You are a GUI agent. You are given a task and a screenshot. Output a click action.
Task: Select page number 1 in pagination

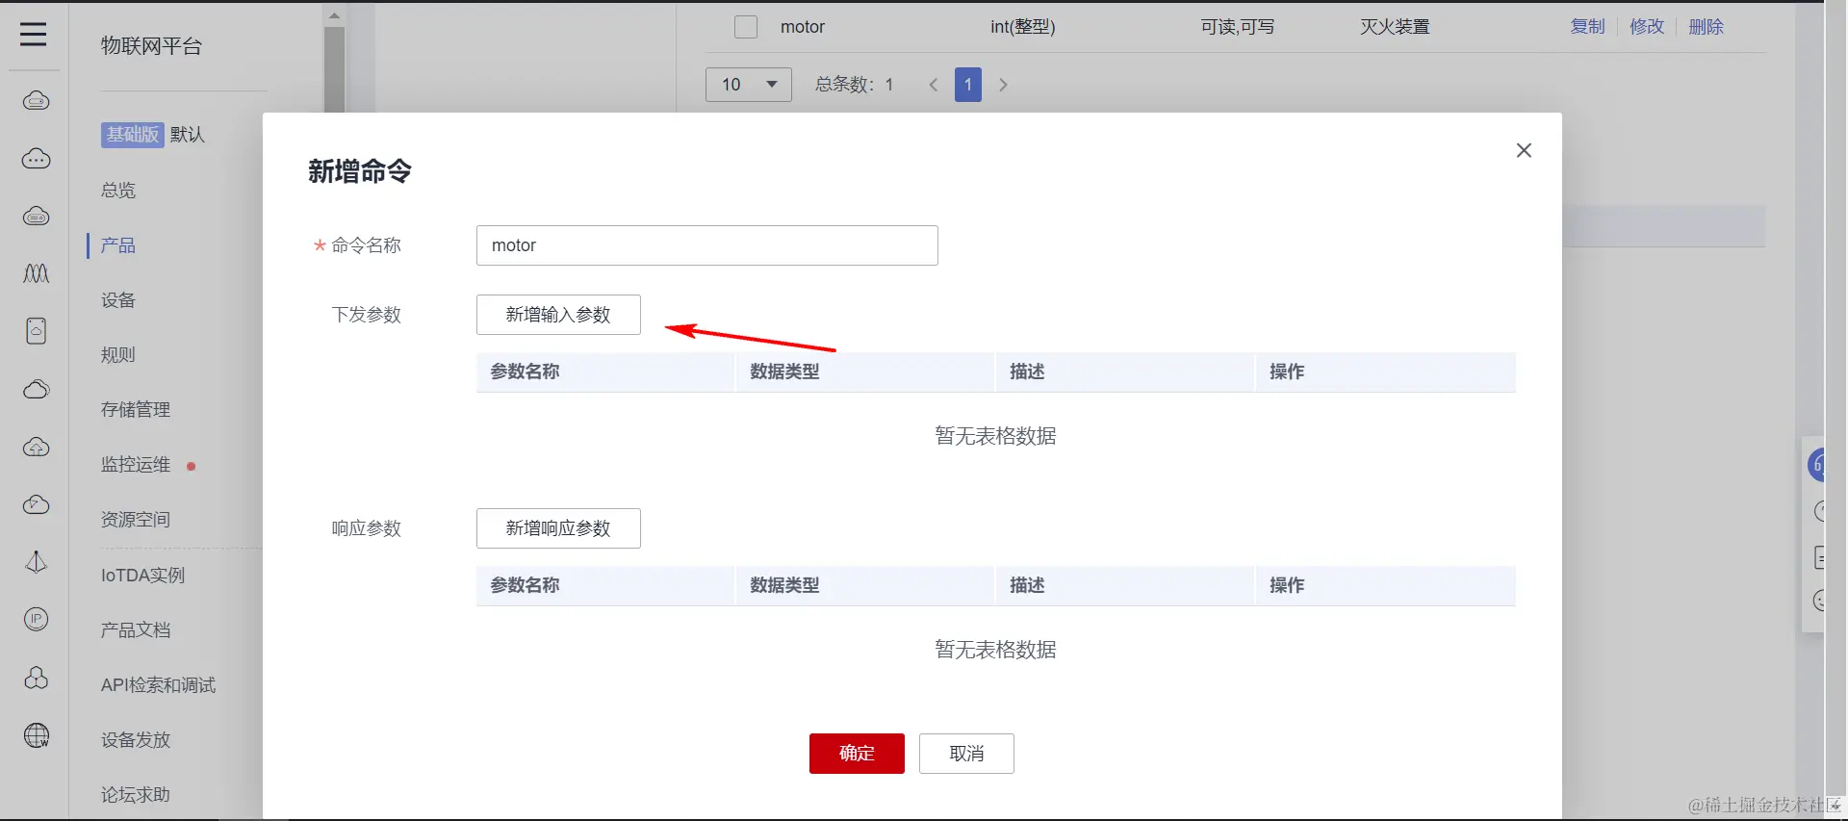[x=968, y=85]
